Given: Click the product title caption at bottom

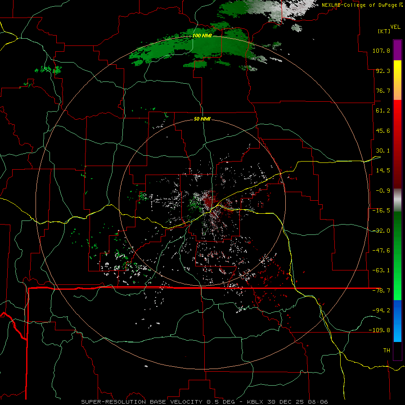Looking at the screenshot, I should pyautogui.click(x=205, y=402).
